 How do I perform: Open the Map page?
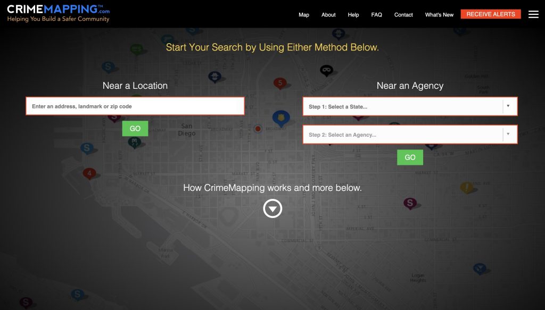click(x=304, y=14)
